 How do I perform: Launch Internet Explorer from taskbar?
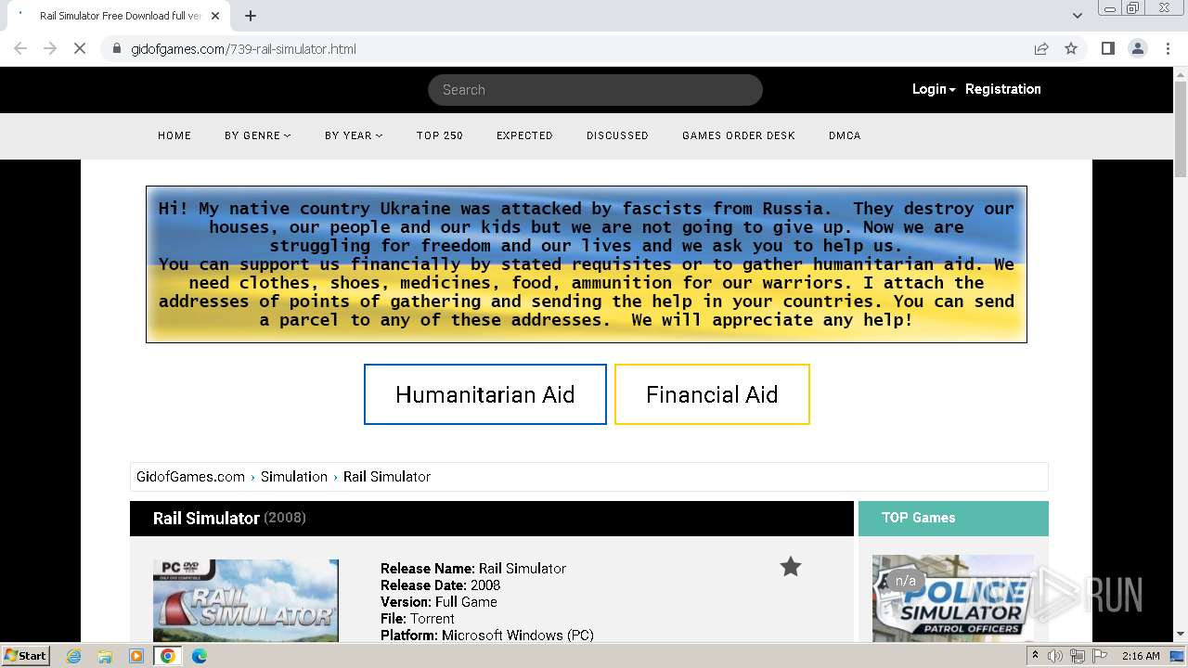74,656
